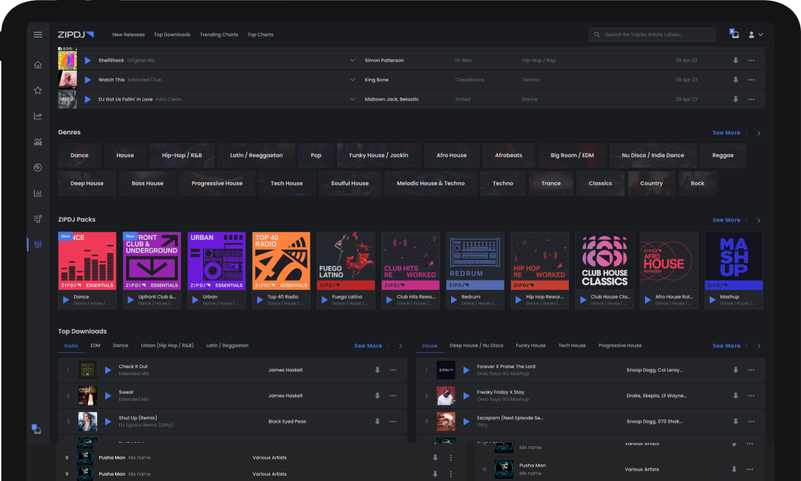This screenshot has height=481, width=801.
Task: Open the line chart sidebar icon
Action: 38,116
